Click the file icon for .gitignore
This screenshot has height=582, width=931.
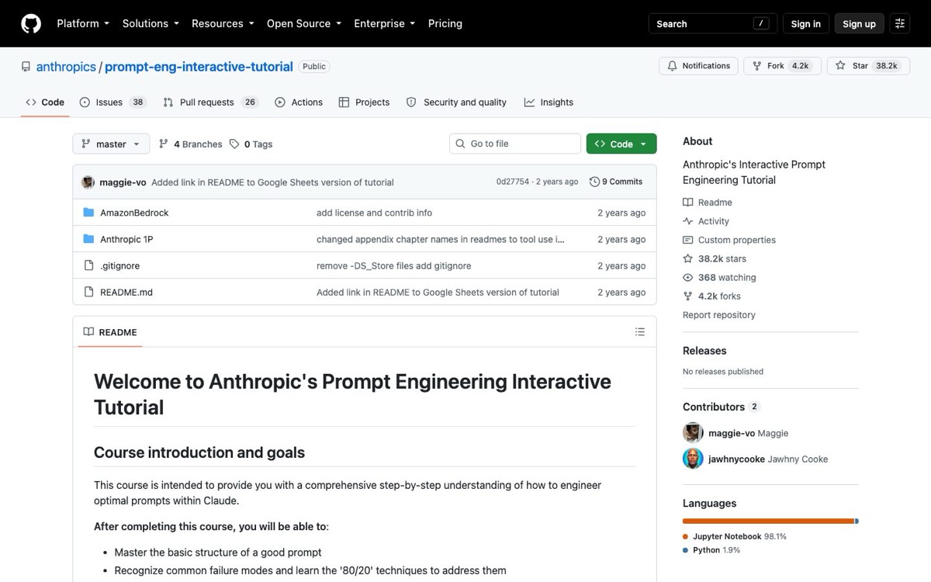point(88,265)
